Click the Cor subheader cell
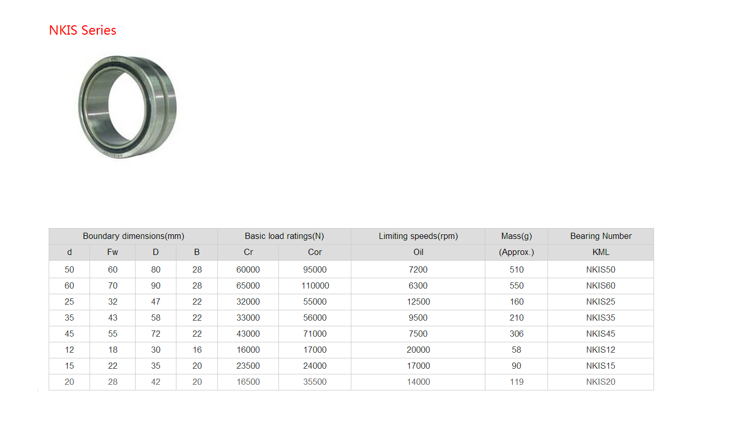The width and height of the screenshot is (741, 437). point(315,252)
